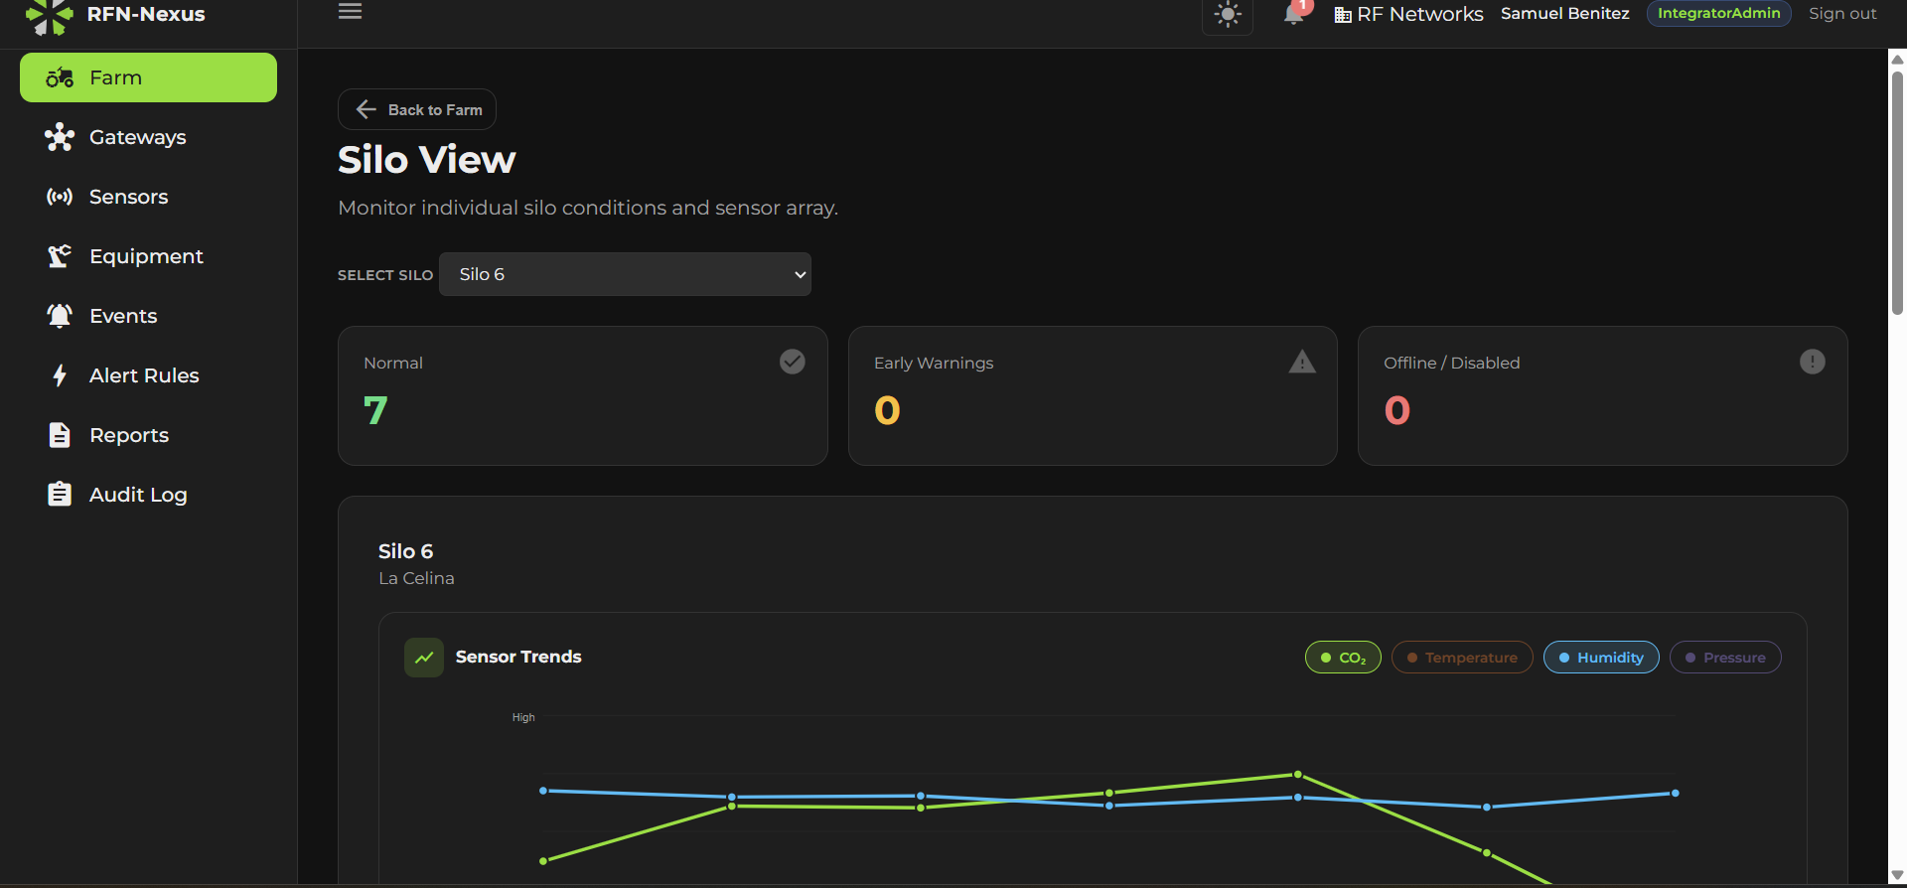Click the scrollbar down arrow
This screenshot has width=1907, height=888.
[1897, 875]
